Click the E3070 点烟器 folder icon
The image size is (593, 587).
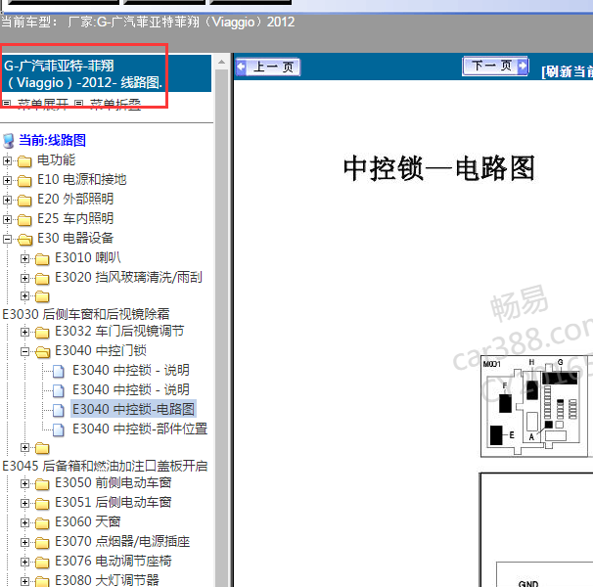(x=42, y=544)
